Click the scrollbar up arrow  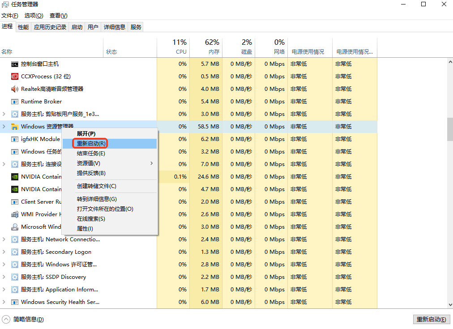450,61
